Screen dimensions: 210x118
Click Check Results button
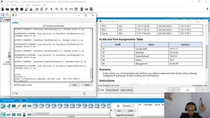112,90
